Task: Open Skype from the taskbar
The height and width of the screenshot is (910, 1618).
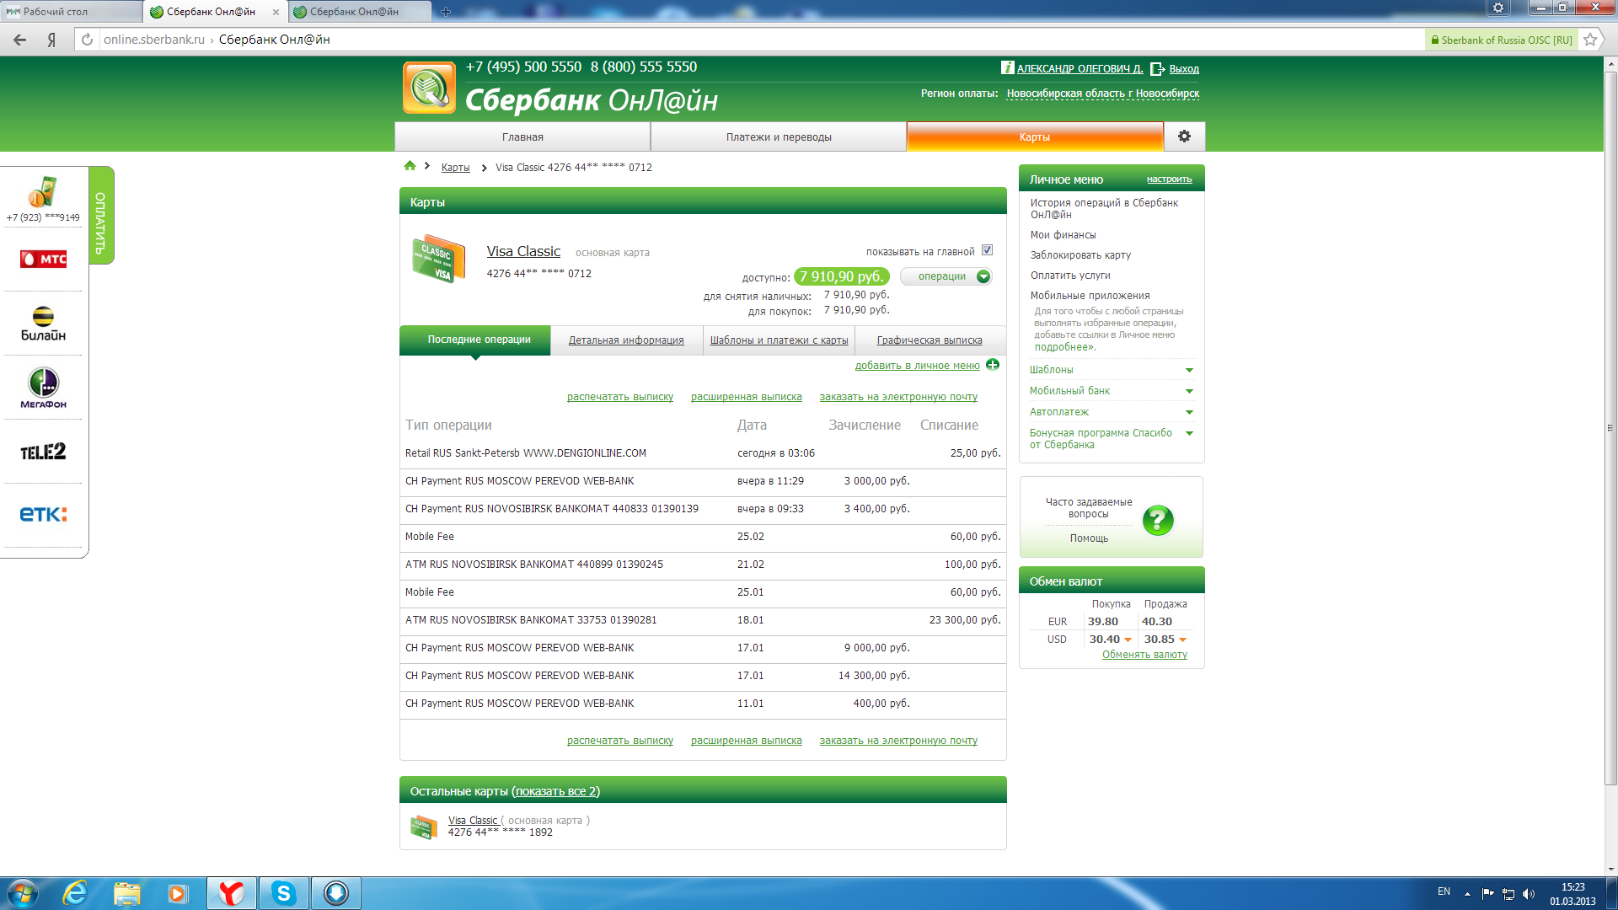Action: tap(283, 893)
